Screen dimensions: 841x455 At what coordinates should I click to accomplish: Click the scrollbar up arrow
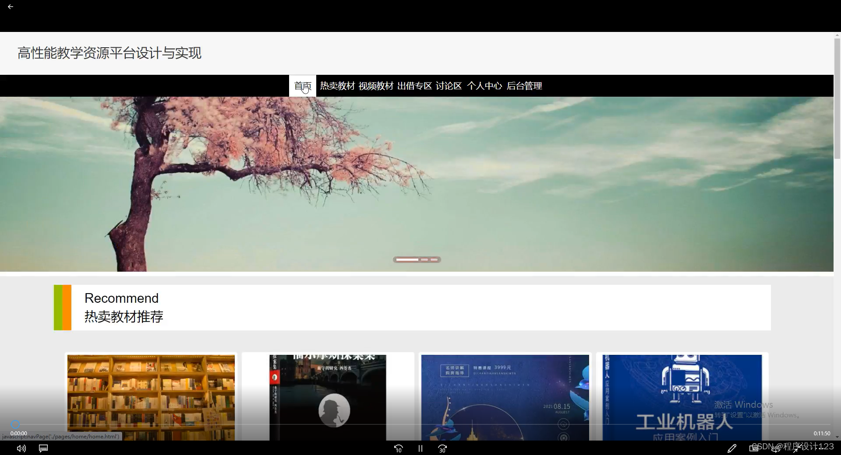click(837, 35)
